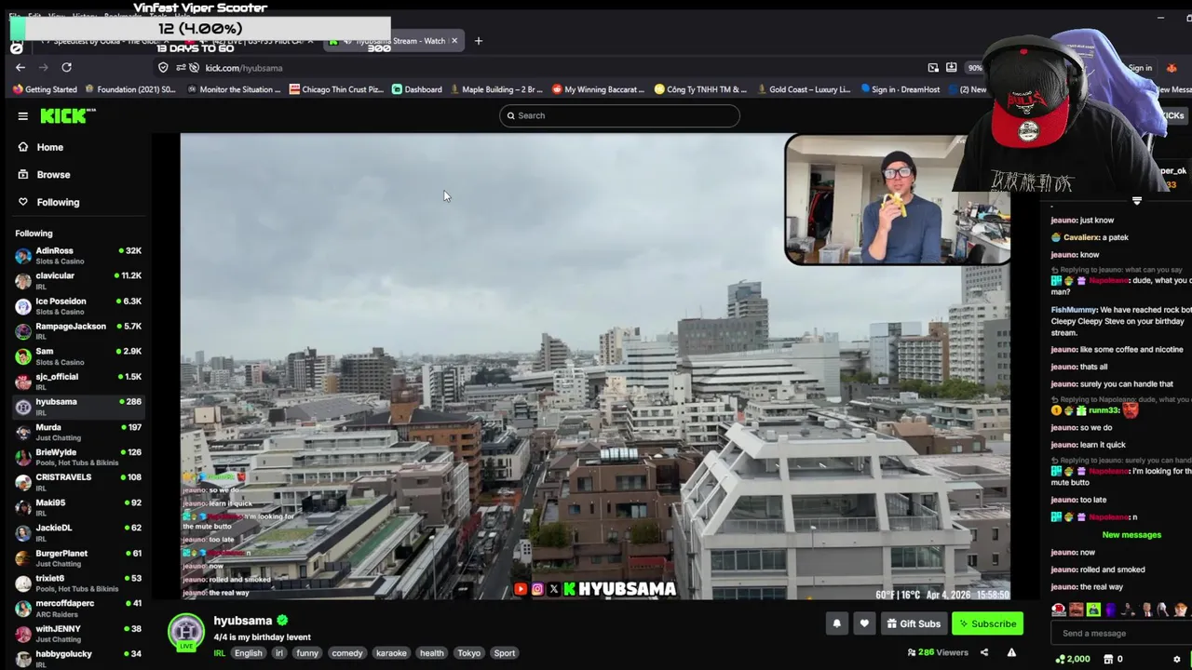Click the 90% zoom level indicator
This screenshot has width=1192, height=670.
click(x=975, y=68)
